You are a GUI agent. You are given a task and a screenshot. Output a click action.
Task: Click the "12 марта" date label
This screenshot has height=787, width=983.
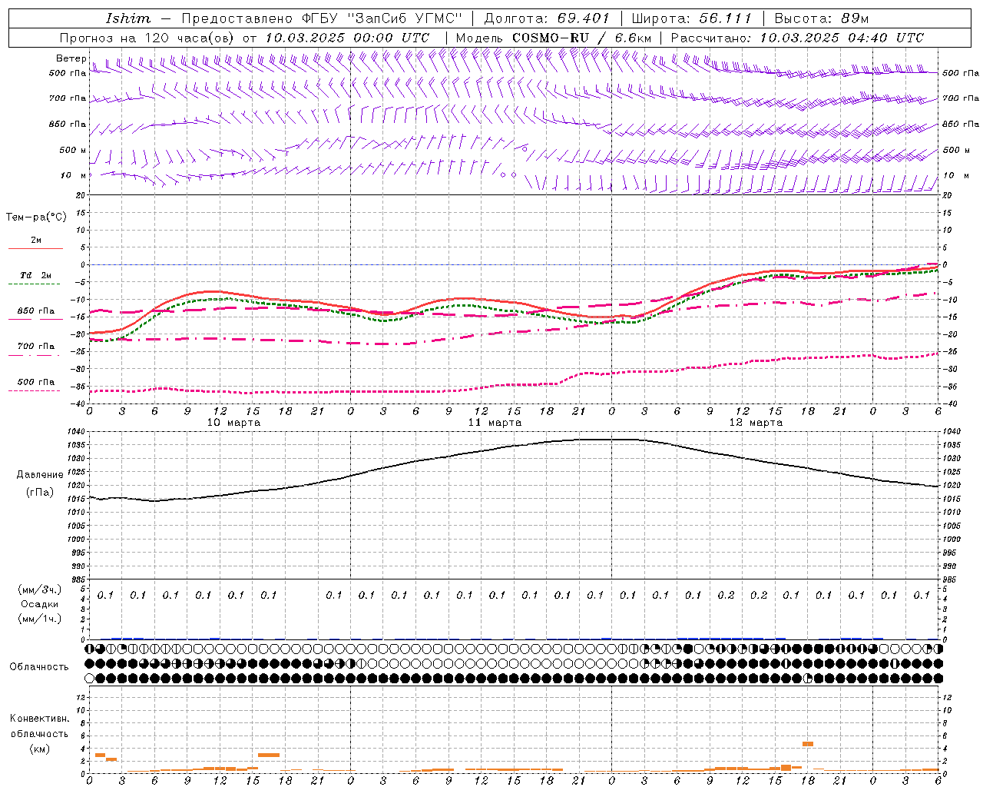point(756,423)
